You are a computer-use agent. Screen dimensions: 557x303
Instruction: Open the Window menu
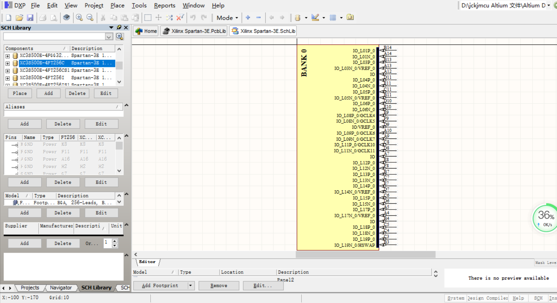click(x=193, y=6)
